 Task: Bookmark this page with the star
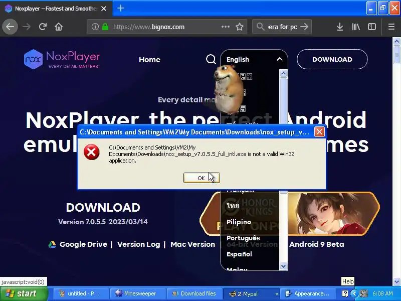point(240,27)
